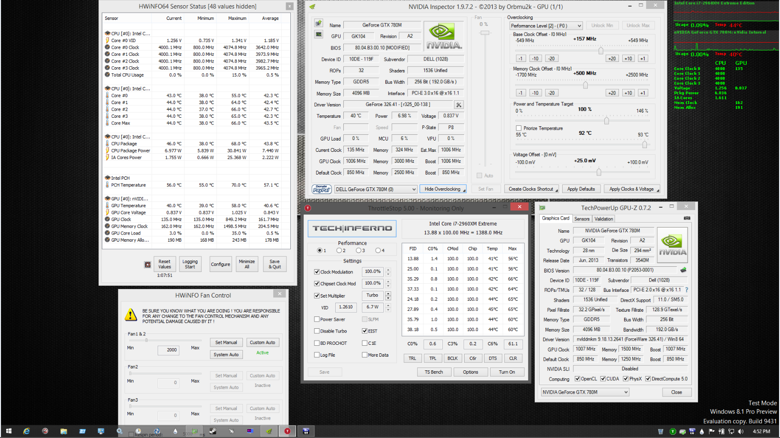Adjust the Set Multiplier Turbo stepper
Image resolution: width=780 pixels, height=438 pixels.
[388, 295]
